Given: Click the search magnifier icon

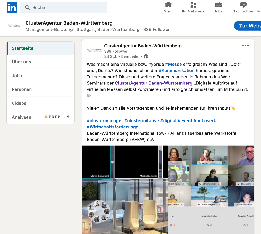Looking at the screenshot, I should pos(27,7).
